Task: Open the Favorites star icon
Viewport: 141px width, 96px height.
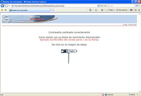Action: [x=2, y=10]
